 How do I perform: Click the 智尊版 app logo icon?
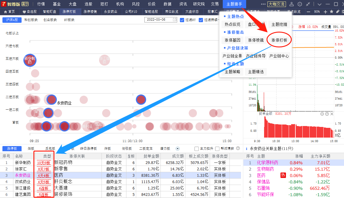tap(4, 4)
